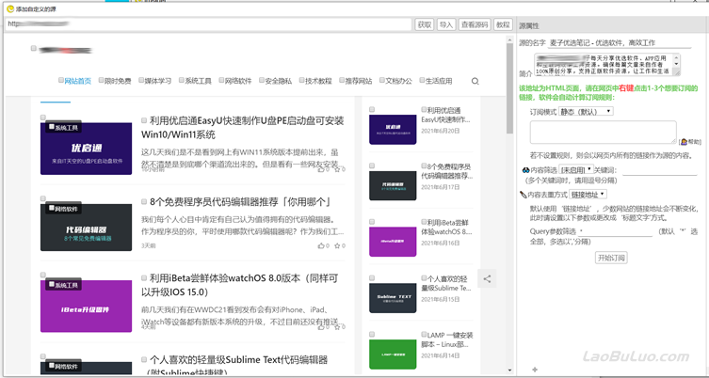The height and width of the screenshot is (378, 709).
Task: Click sidebar link 个人喜欢的轻量级Sublime Te...
Action: pos(446,283)
